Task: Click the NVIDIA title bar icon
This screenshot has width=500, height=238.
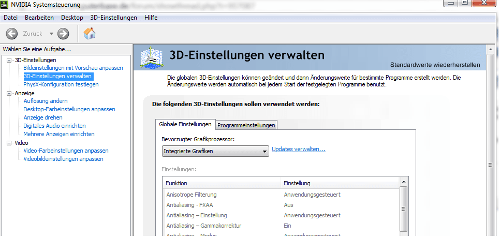Action: (5, 5)
